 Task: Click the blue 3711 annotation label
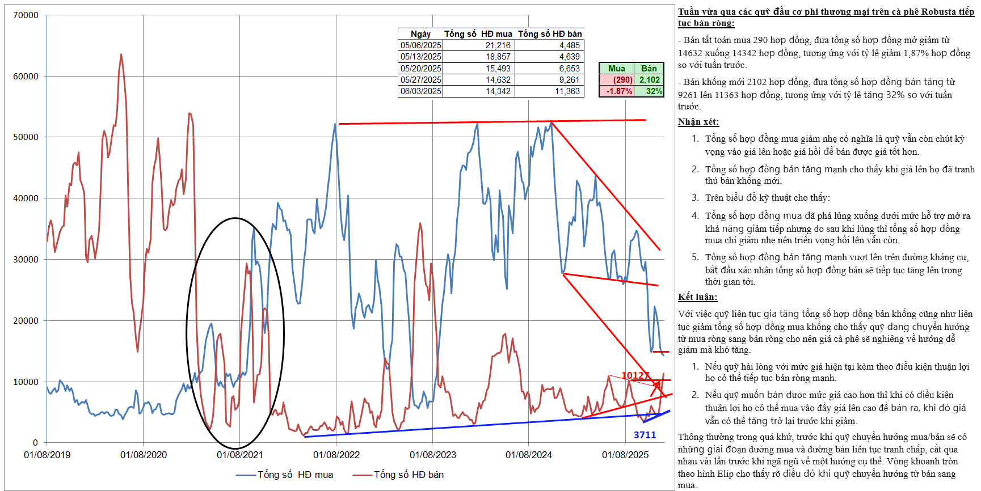tap(645, 435)
